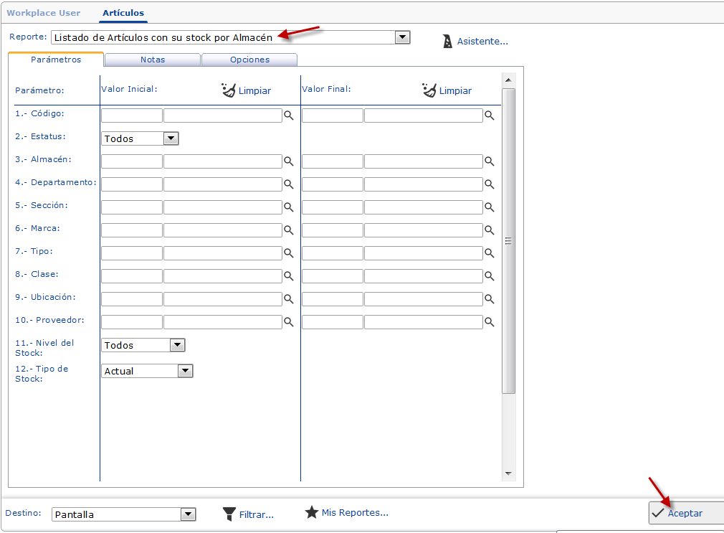Expand the Estatus dropdown
Image resolution: width=724 pixels, height=533 pixels.
(x=171, y=138)
